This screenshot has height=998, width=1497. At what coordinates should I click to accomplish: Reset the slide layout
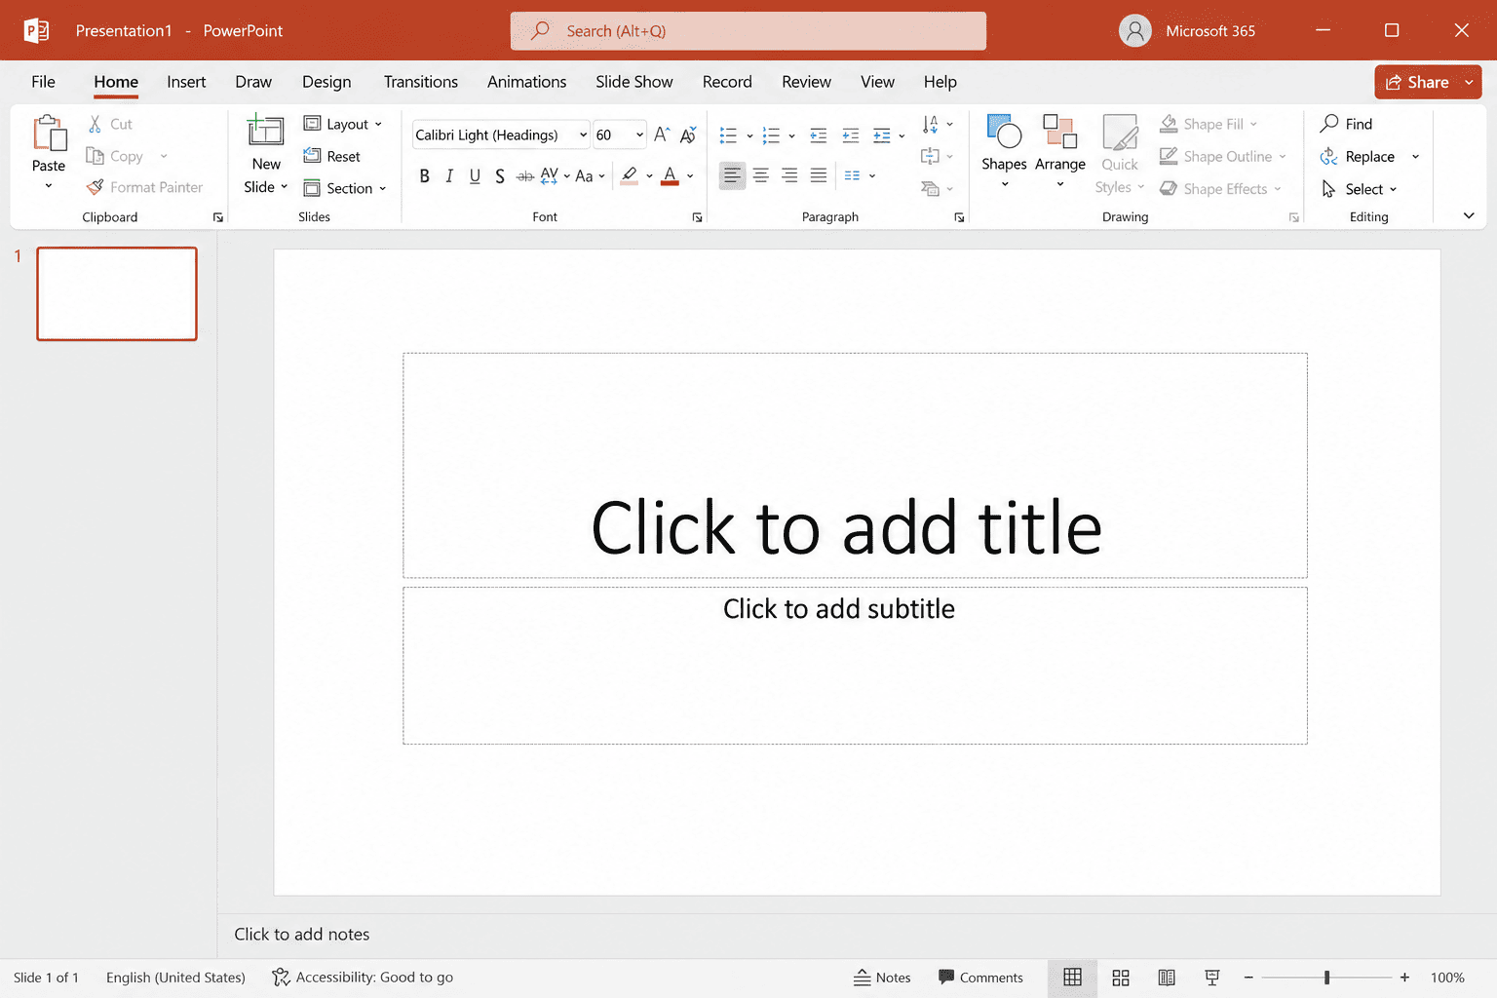(331, 156)
